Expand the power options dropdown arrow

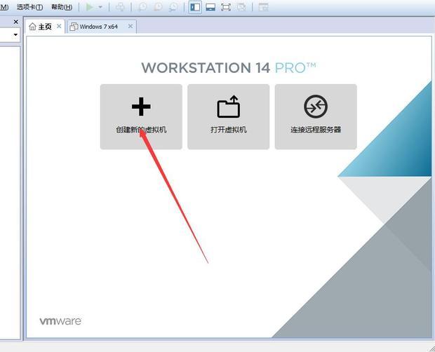click(100, 7)
